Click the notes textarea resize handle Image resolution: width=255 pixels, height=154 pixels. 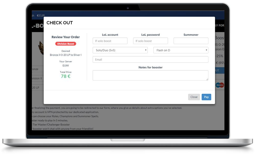point(207,79)
